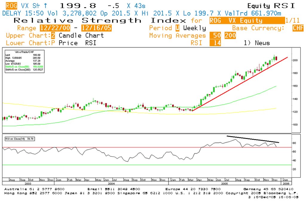This screenshot has height=203, width=306.
Task: Click the 140 label on the price axis
Action: click(295, 99)
